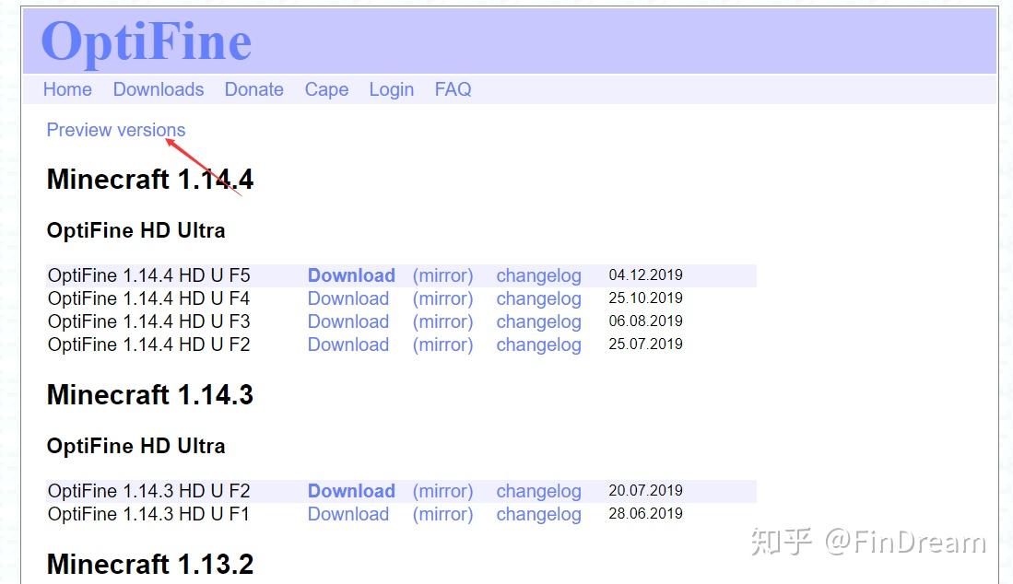Show Preview versions
The height and width of the screenshot is (584, 1013).
[x=115, y=130]
